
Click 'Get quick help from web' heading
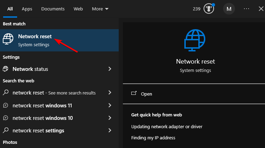pyautogui.click(x=157, y=115)
